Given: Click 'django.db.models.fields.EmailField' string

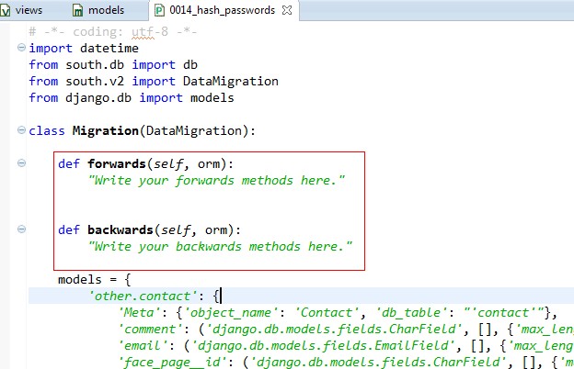Looking at the screenshot, I should click(324, 346).
